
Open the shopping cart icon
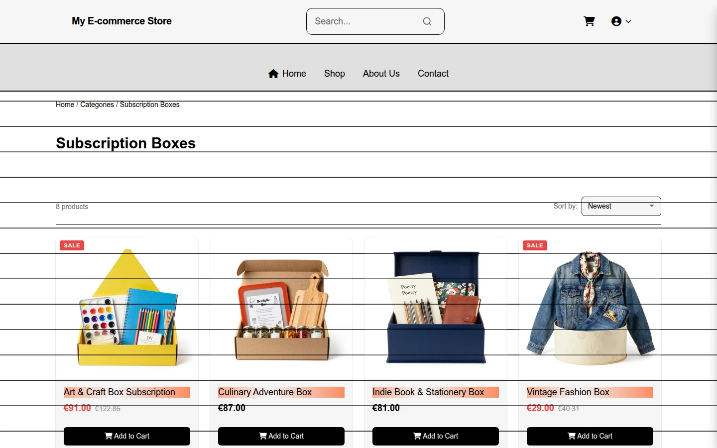589,21
